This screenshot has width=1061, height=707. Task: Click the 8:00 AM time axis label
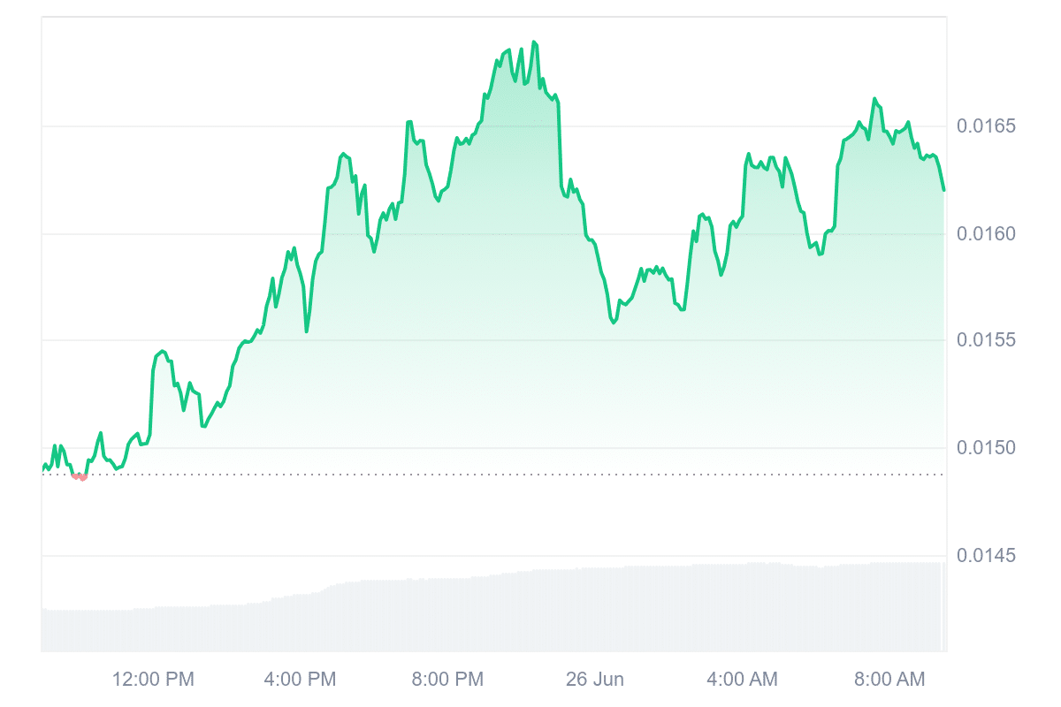(888, 680)
